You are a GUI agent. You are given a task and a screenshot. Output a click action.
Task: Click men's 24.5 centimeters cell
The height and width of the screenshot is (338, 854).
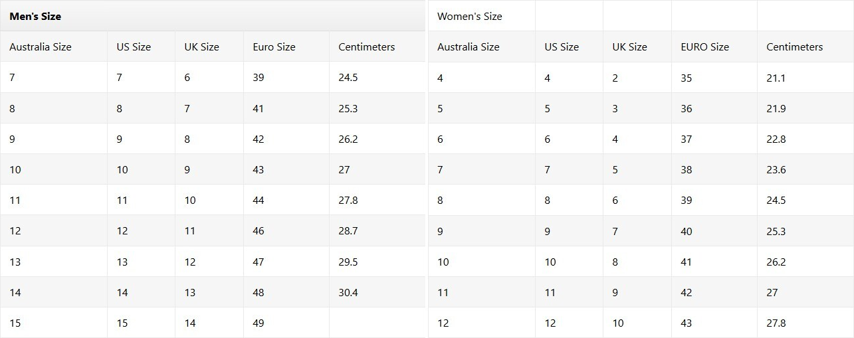click(348, 78)
